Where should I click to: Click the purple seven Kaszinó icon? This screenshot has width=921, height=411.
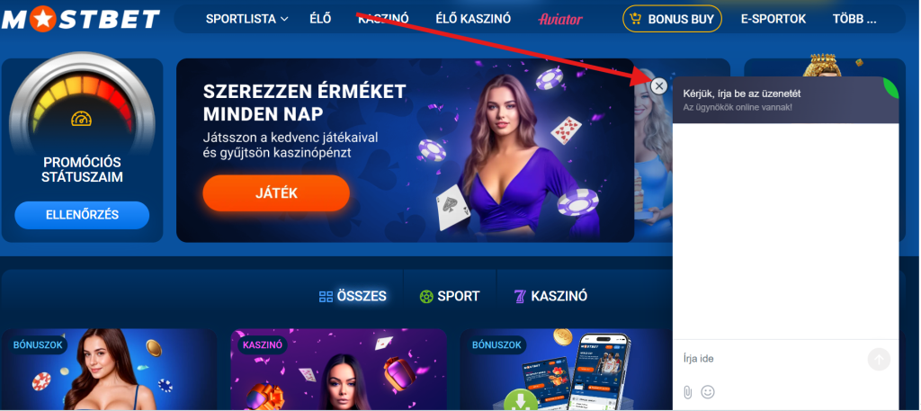(519, 297)
